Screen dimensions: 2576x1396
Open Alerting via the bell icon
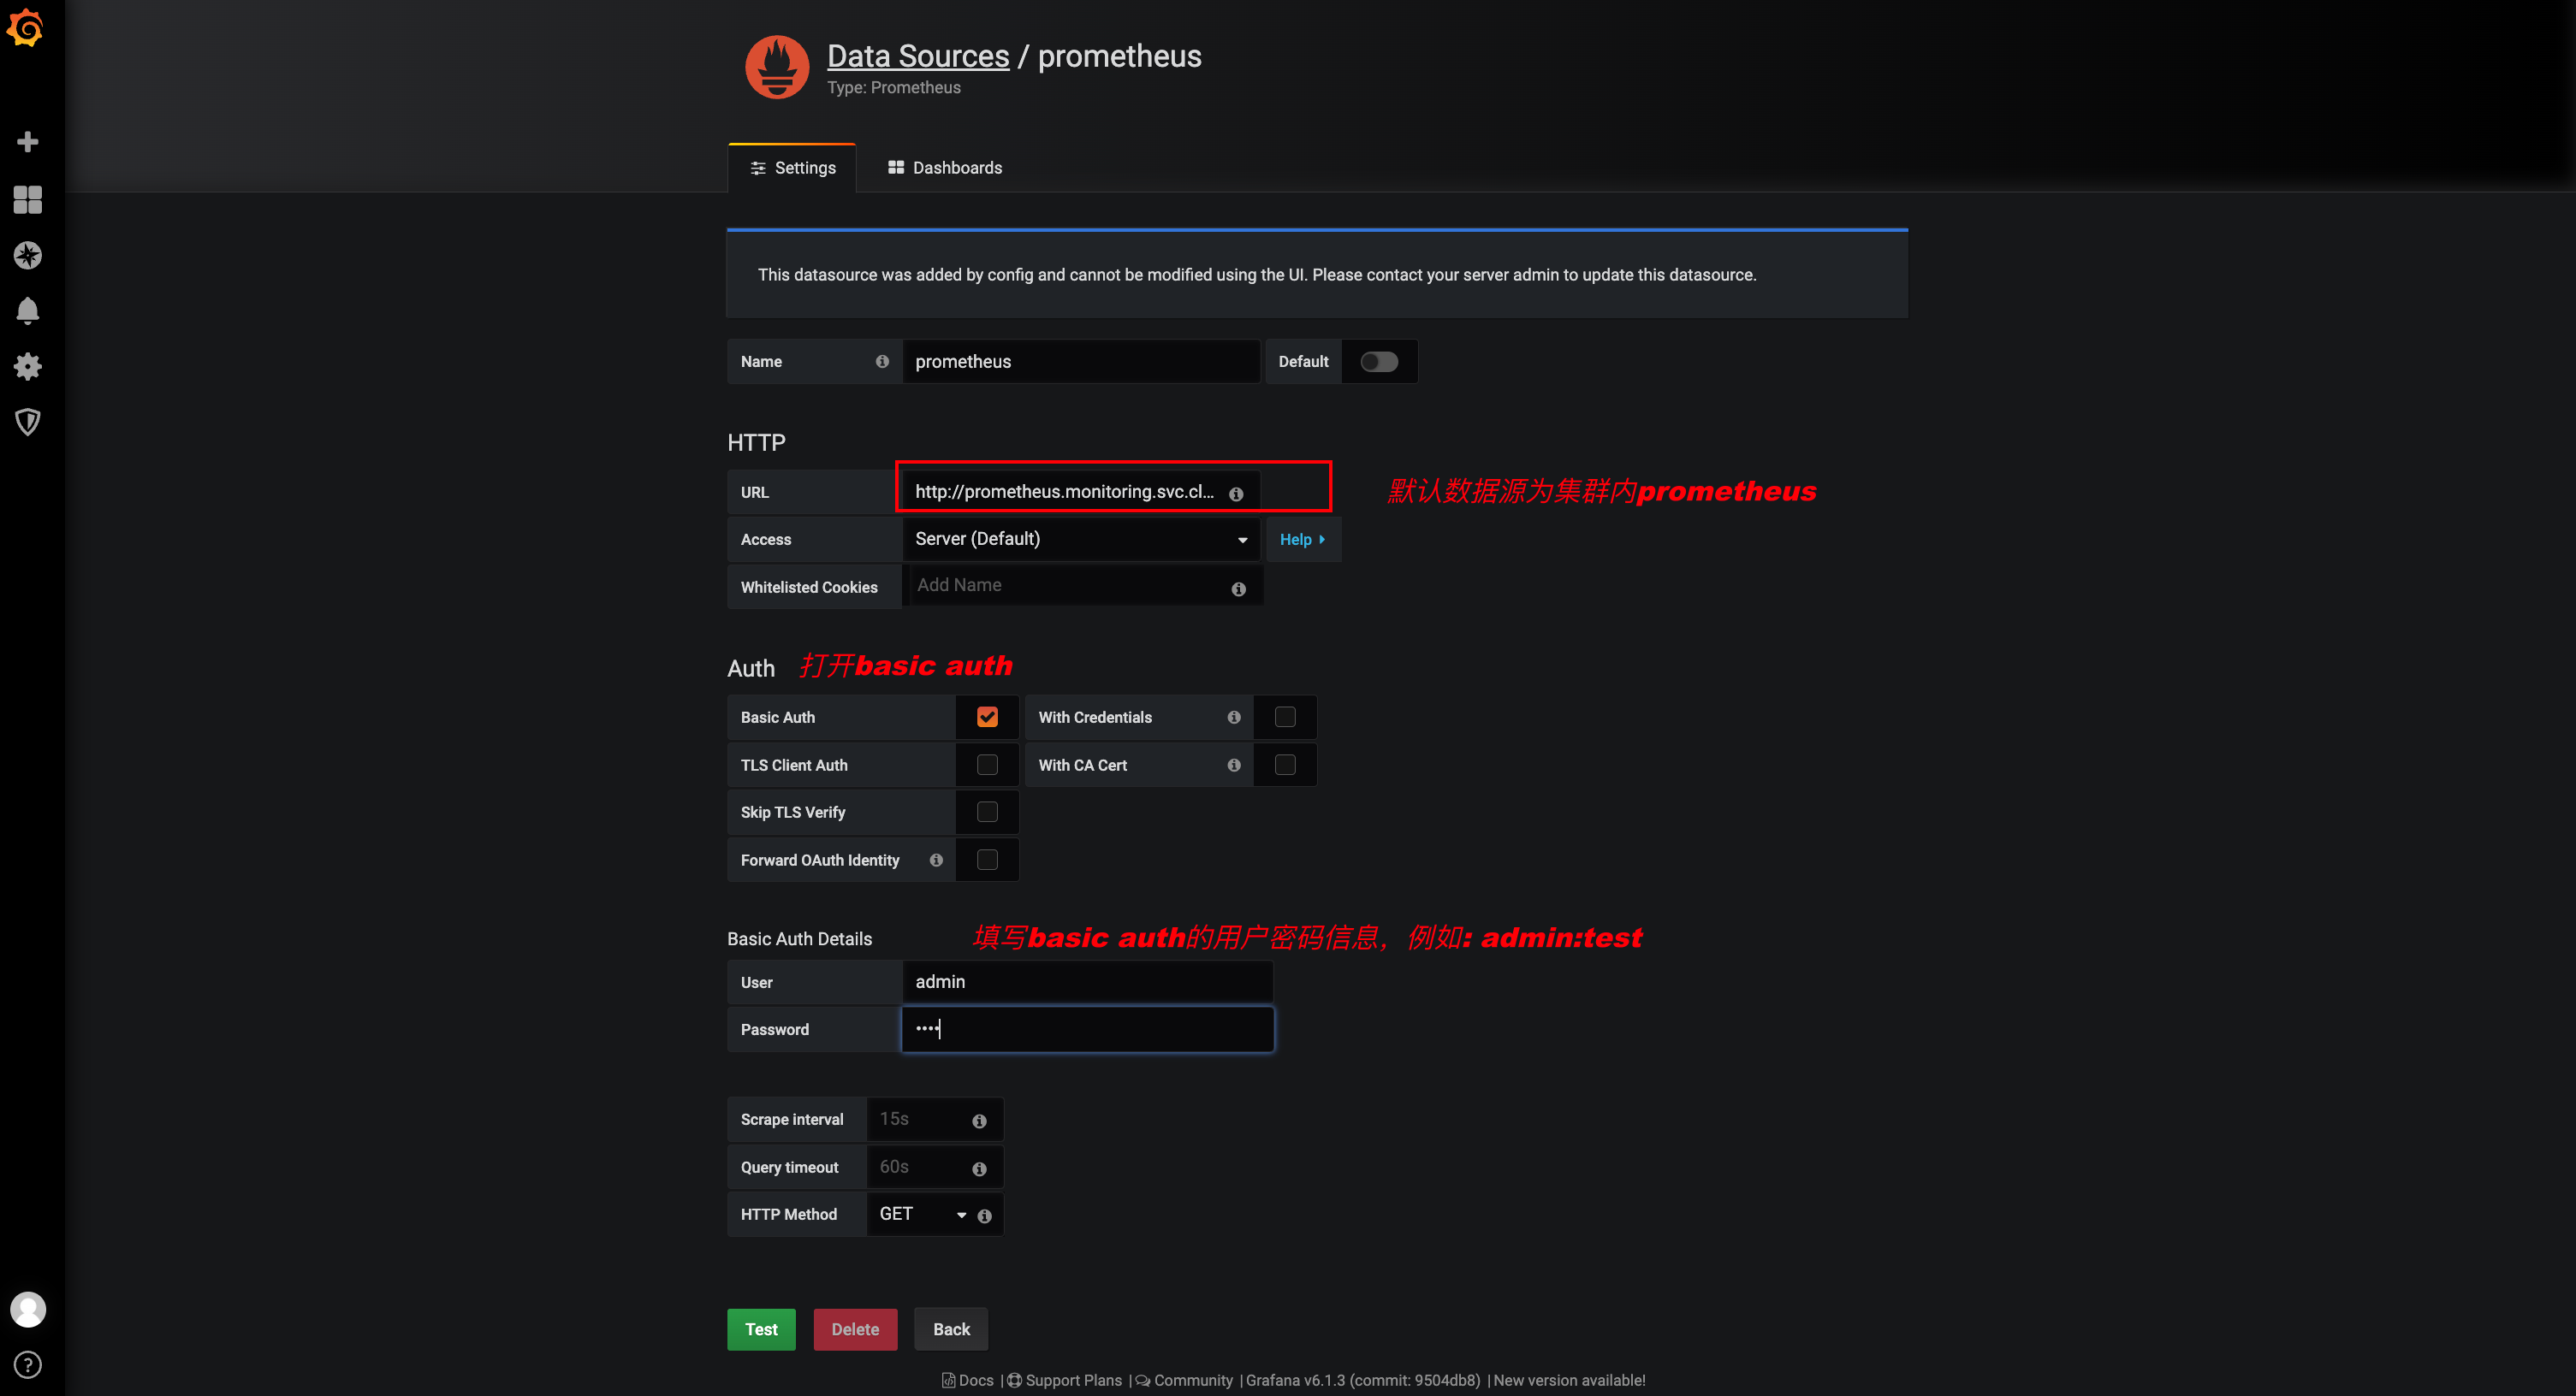pos(27,310)
